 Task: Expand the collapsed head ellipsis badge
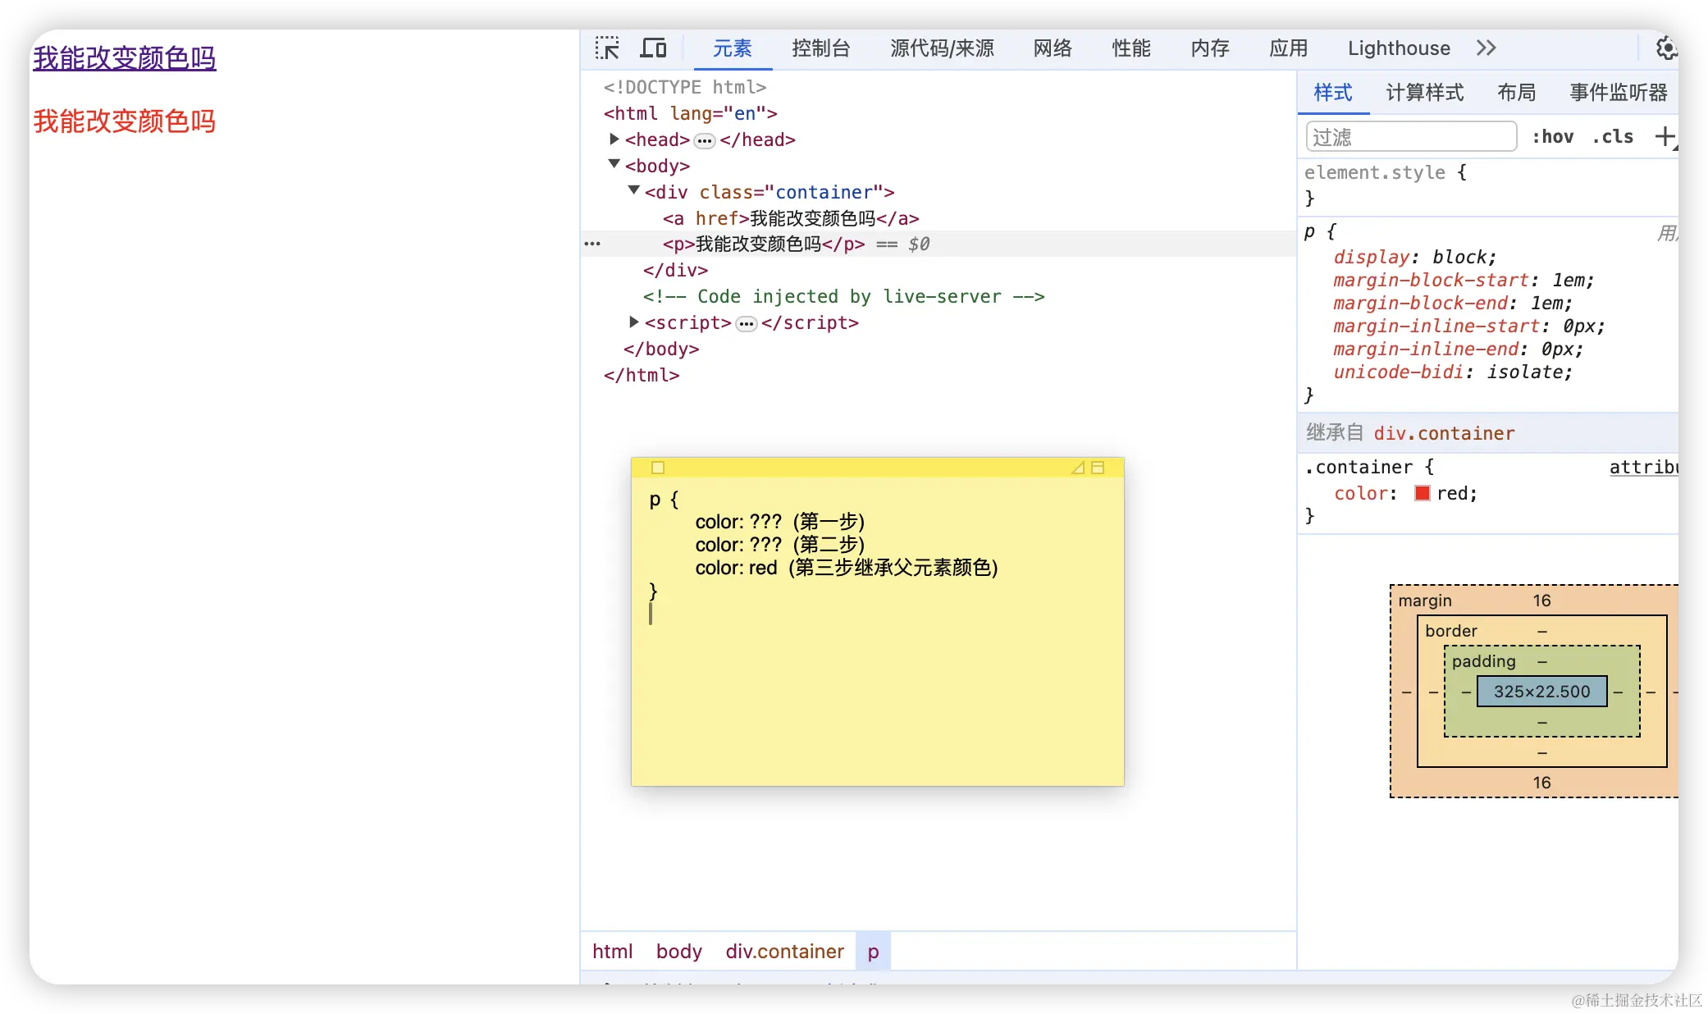tap(705, 140)
